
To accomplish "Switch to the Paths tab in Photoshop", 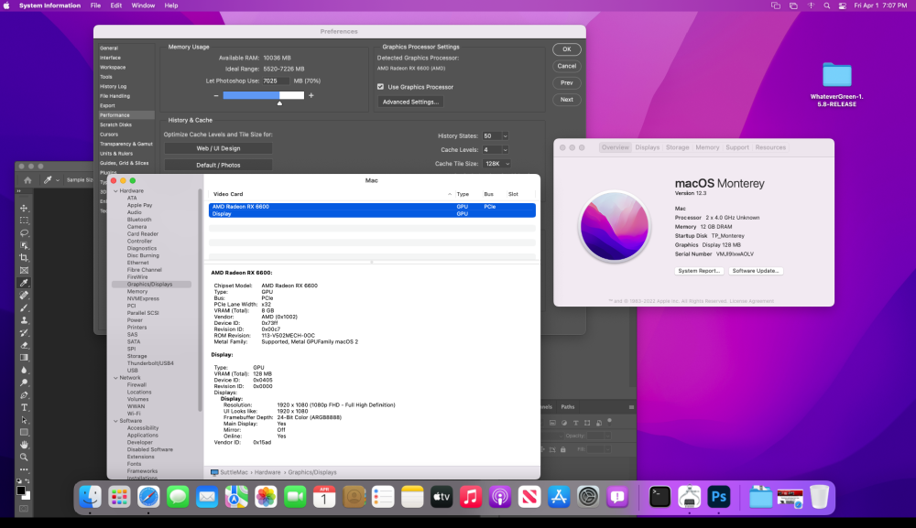I will point(568,406).
